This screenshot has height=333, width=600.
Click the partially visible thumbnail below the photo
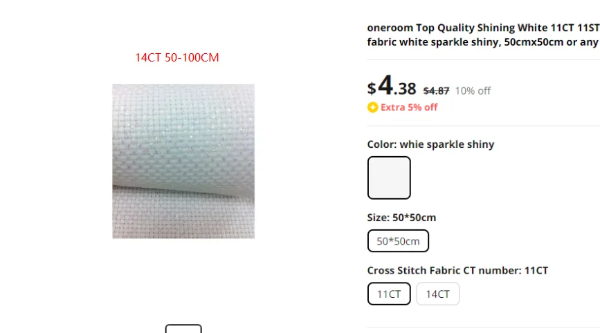click(183, 329)
